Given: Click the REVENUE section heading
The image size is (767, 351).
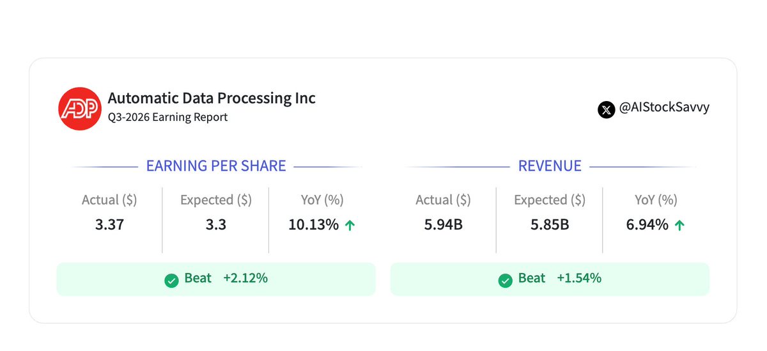Looking at the screenshot, I should click(550, 166).
